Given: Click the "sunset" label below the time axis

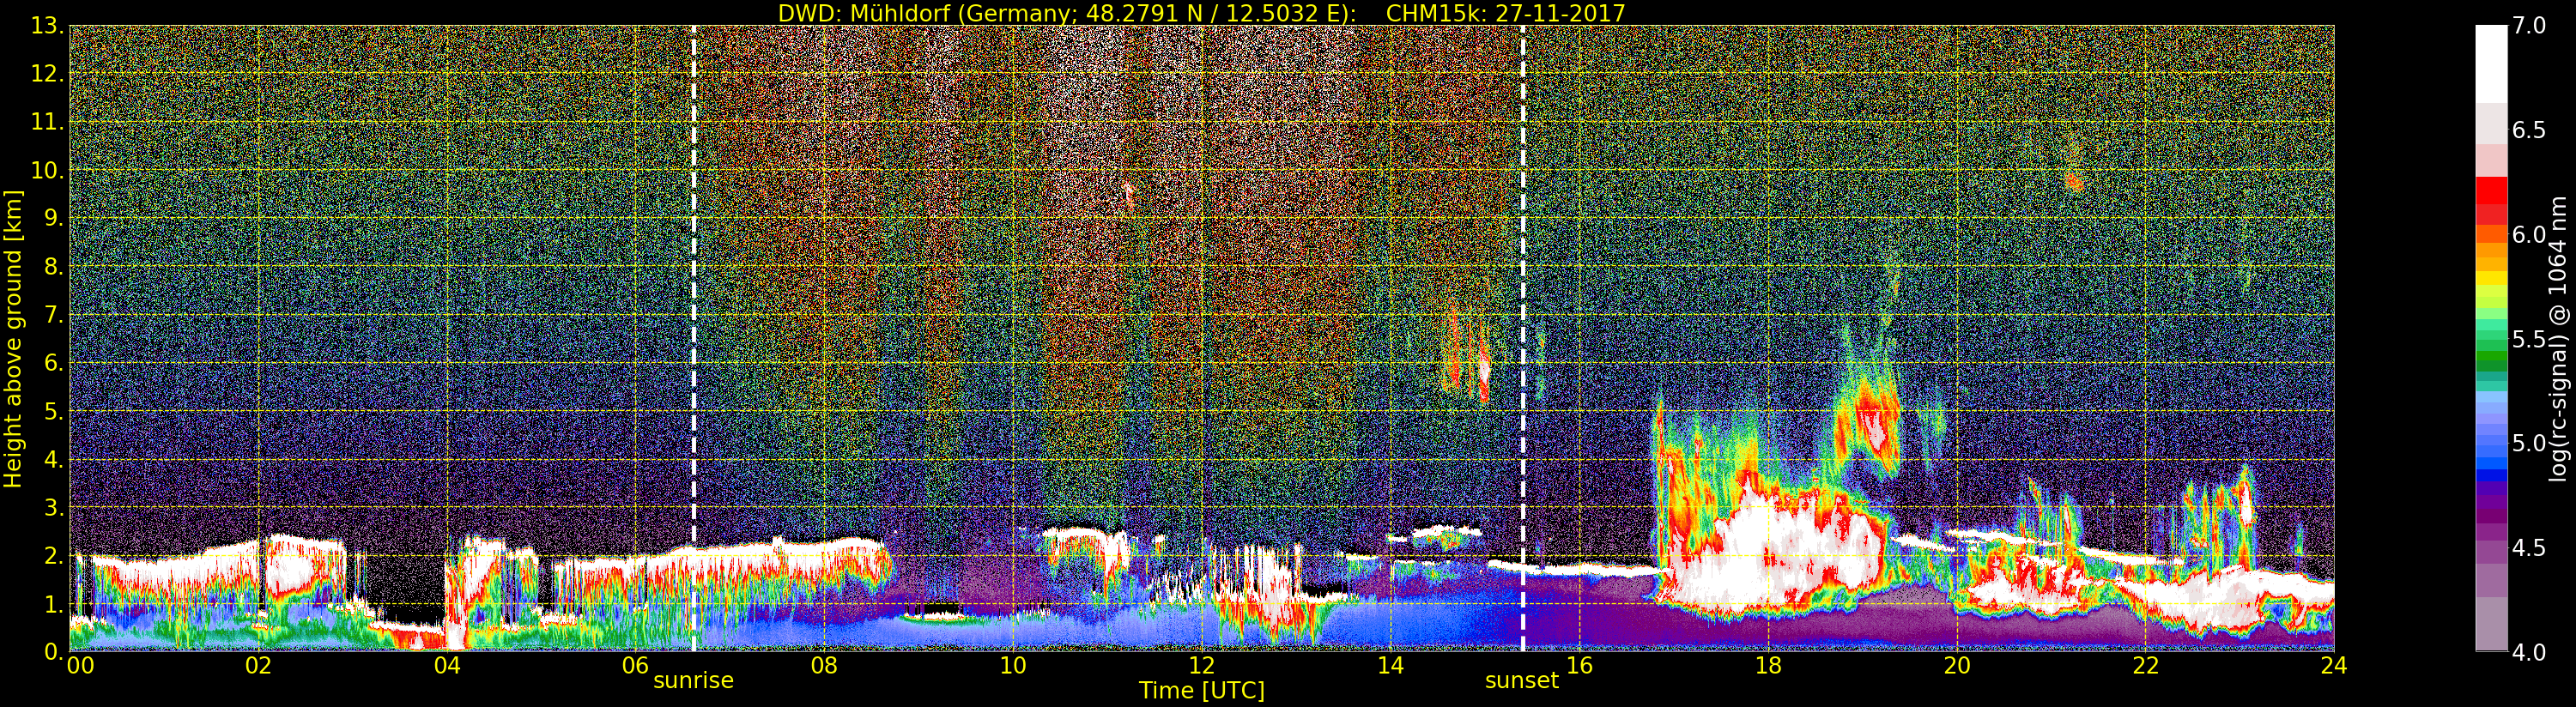Looking at the screenshot, I should pos(1522,680).
